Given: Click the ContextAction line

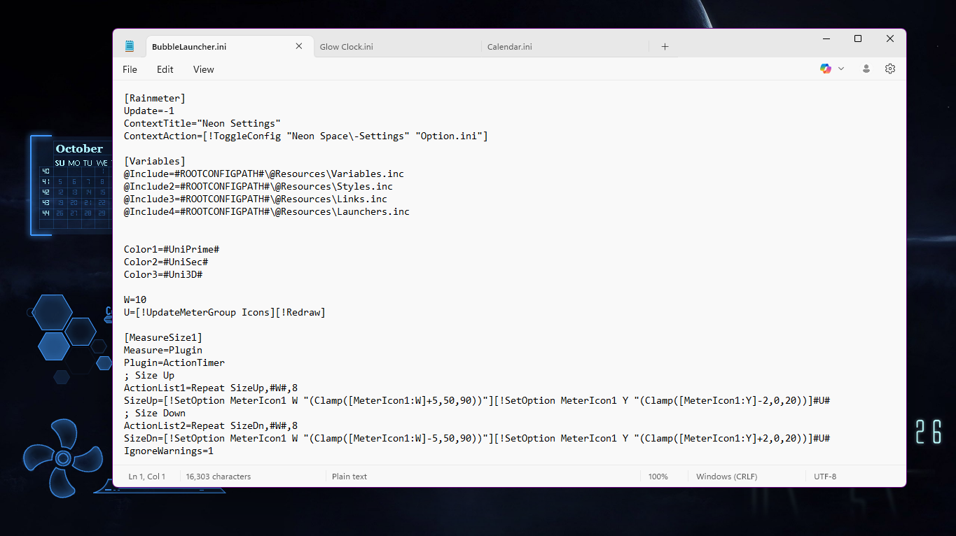Looking at the screenshot, I should (x=306, y=136).
